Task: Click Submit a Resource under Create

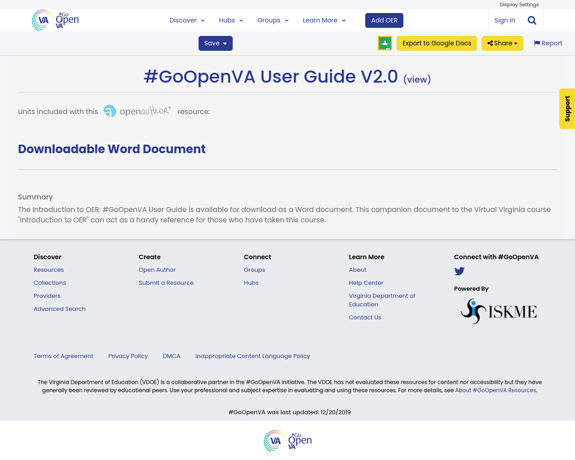Action: coord(166,282)
